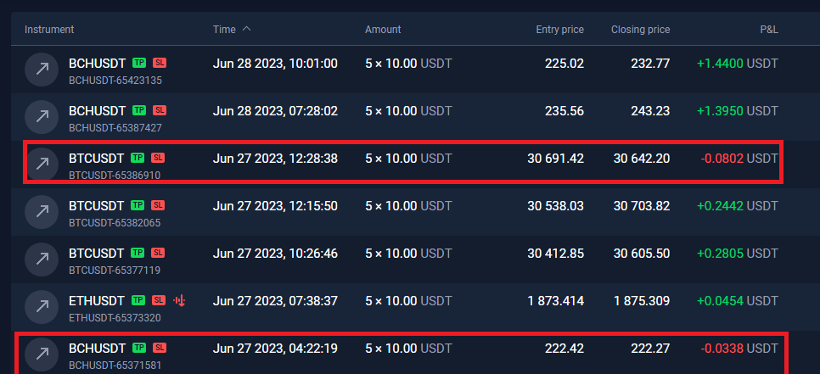This screenshot has width=820, height=374.
Task: Click the arrow icon for BCHUSDT-65387427 trade
Action: [x=42, y=117]
